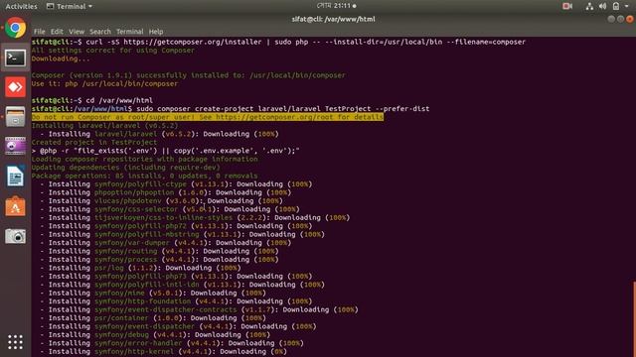
Task: Open the Terminal app menu dropdown
Action: [70, 6]
